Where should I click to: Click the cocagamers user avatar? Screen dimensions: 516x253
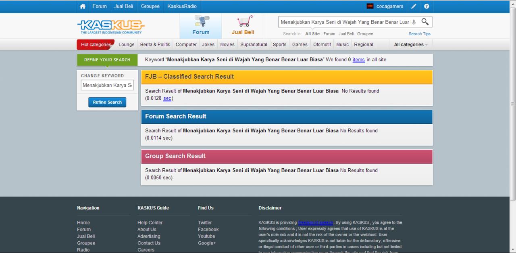click(x=370, y=6)
